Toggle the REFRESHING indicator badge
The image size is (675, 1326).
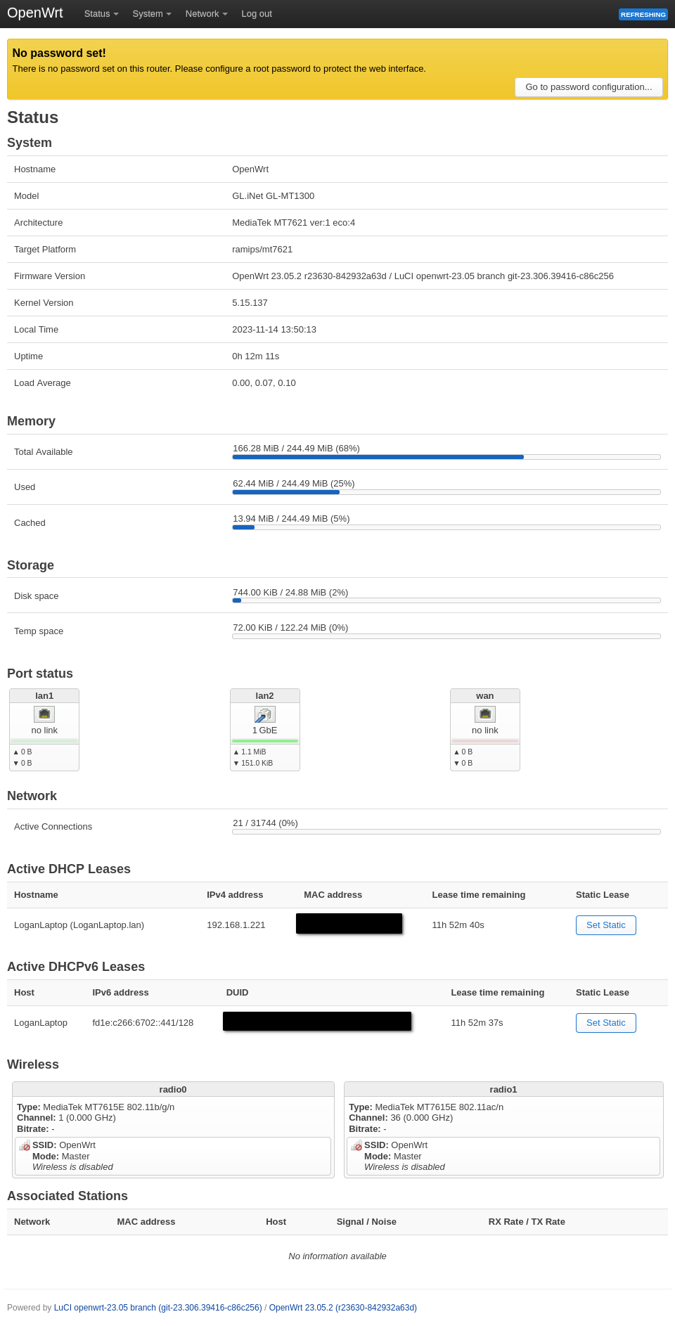tap(643, 14)
